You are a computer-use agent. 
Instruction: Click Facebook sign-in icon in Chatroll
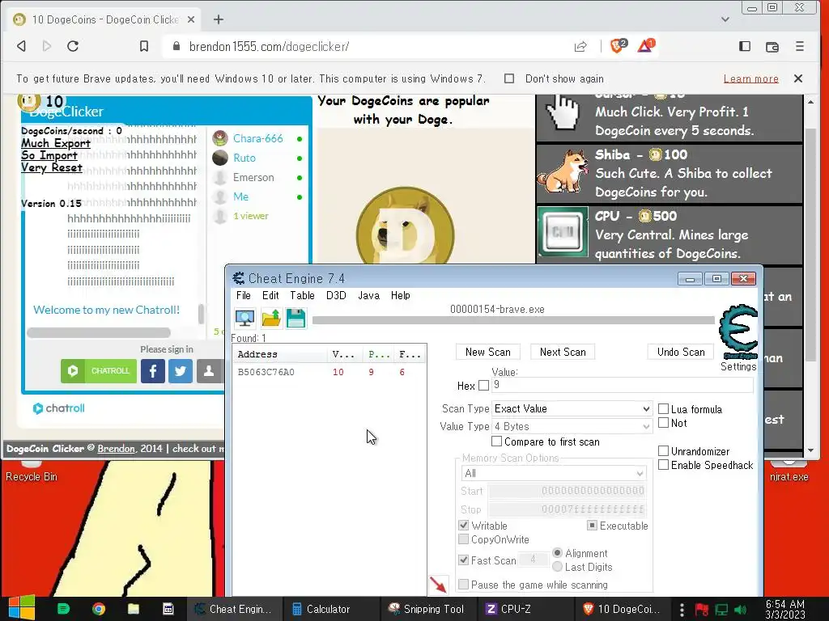click(153, 370)
